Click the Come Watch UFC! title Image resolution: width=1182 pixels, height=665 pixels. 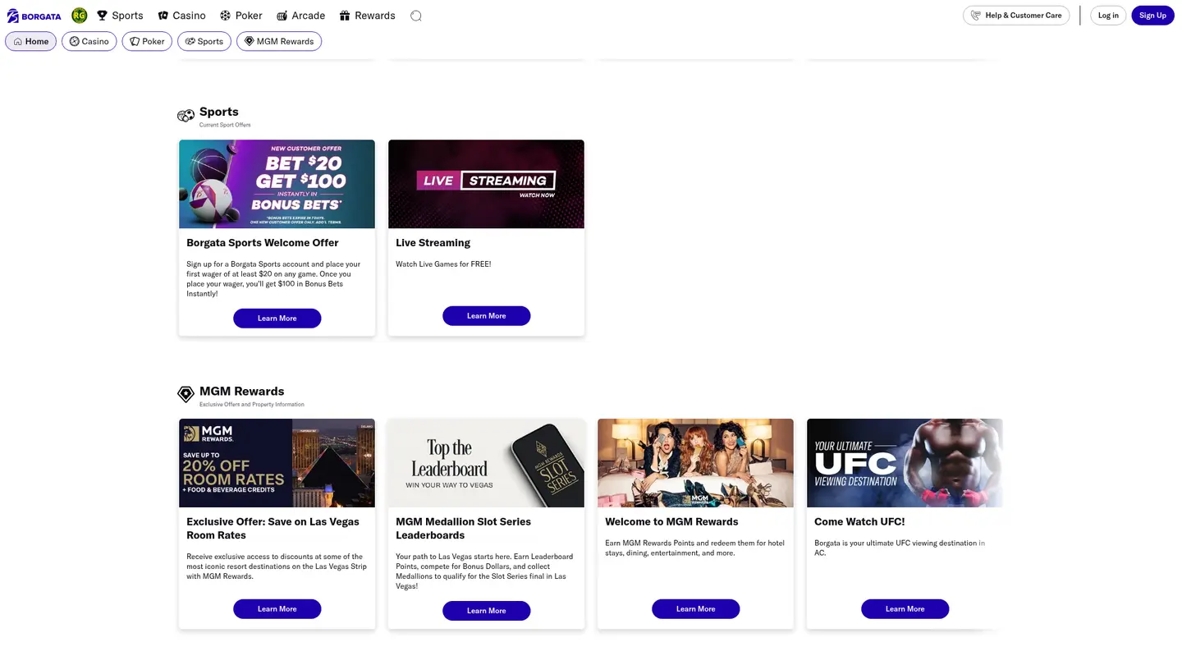(x=859, y=522)
